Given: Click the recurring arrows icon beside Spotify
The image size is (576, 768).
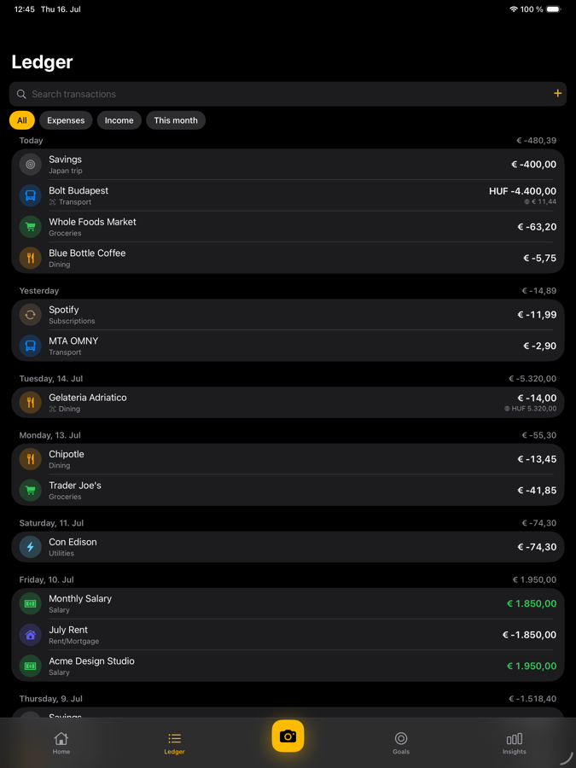Looking at the screenshot, I should click(31, 314).
